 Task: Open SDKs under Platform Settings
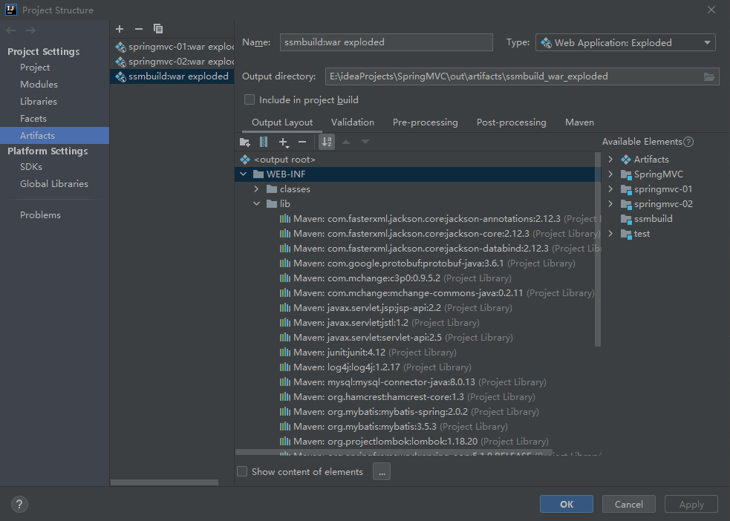[31, 166]
